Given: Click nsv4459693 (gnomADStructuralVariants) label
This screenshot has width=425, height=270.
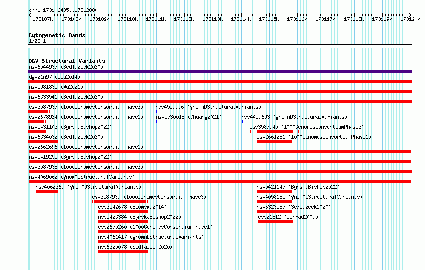Looking at the screenshot, I should (294, 117).
